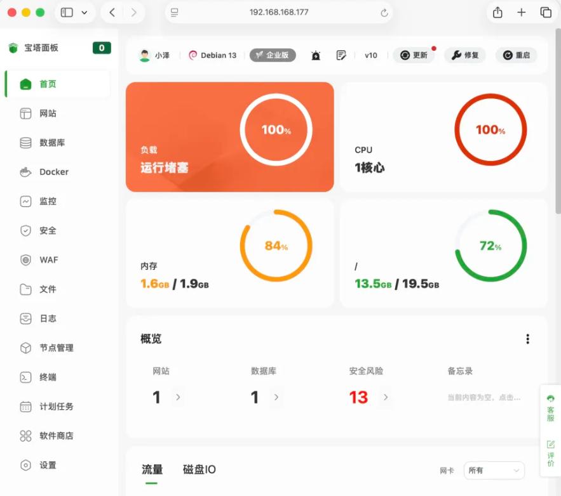Click the alert bell icon in header
The image size is (561, 496).
click(316, 55)
